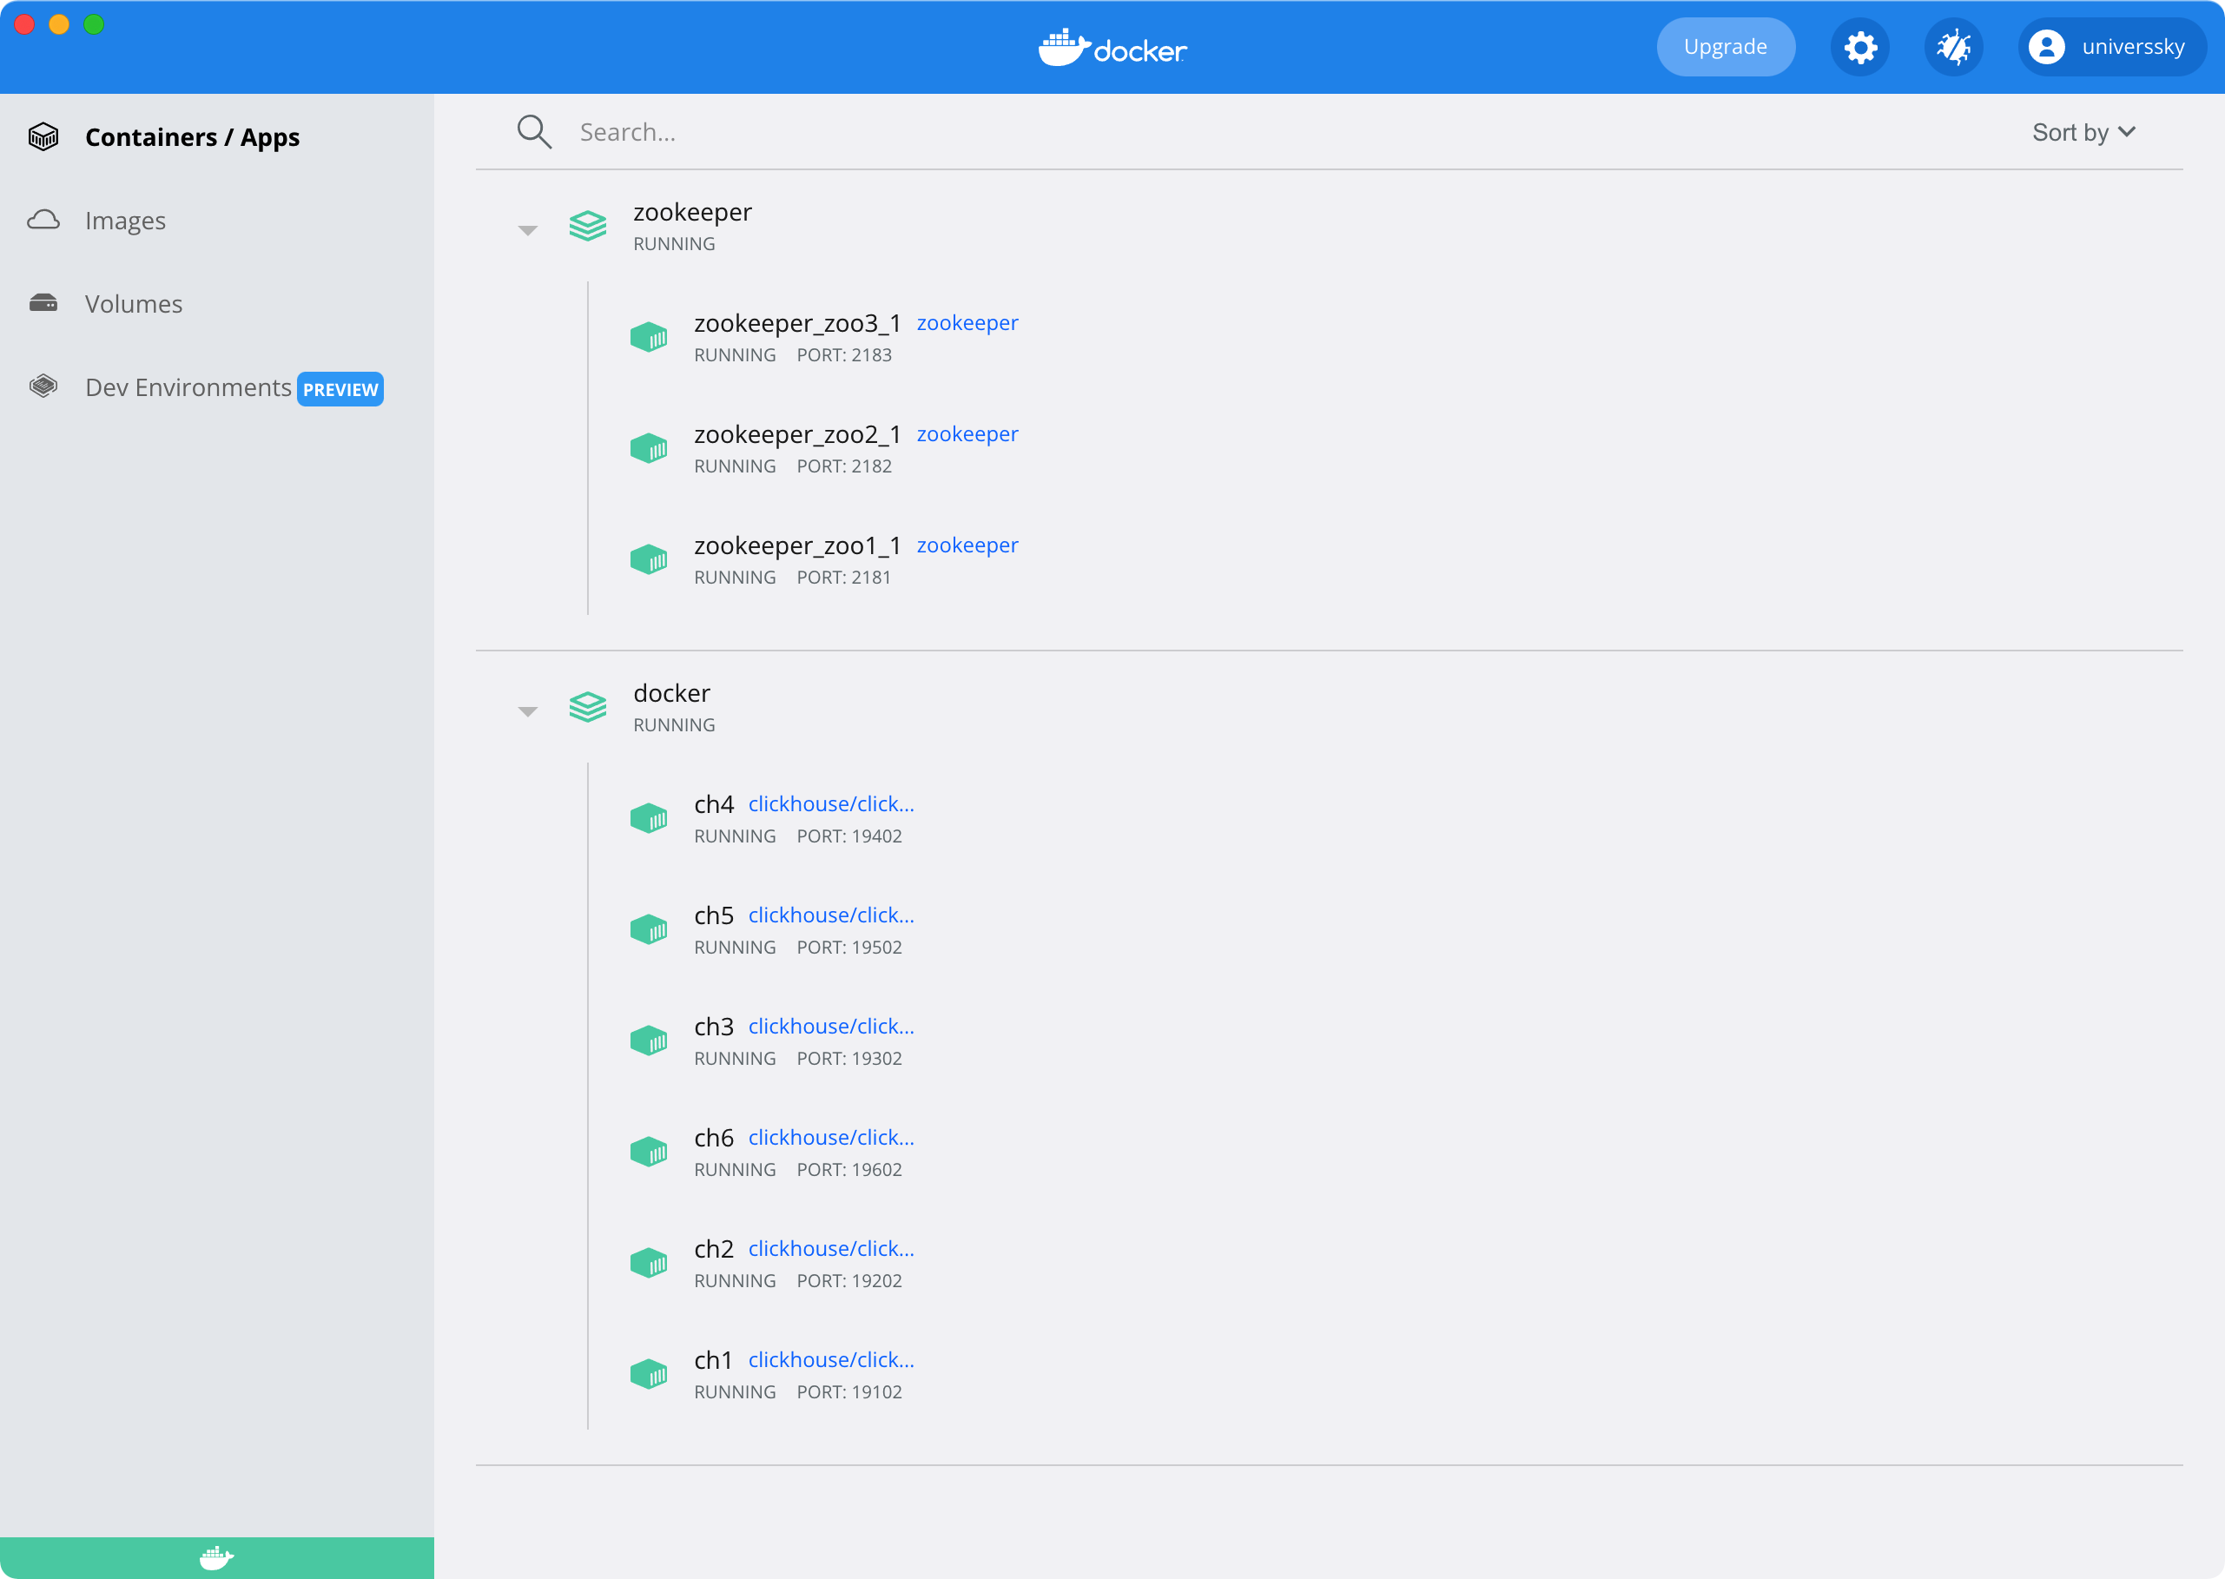Viewport: 2225px width, 1579px height.
Task: Click the Upgrade button
Action: coord(1726,46)
